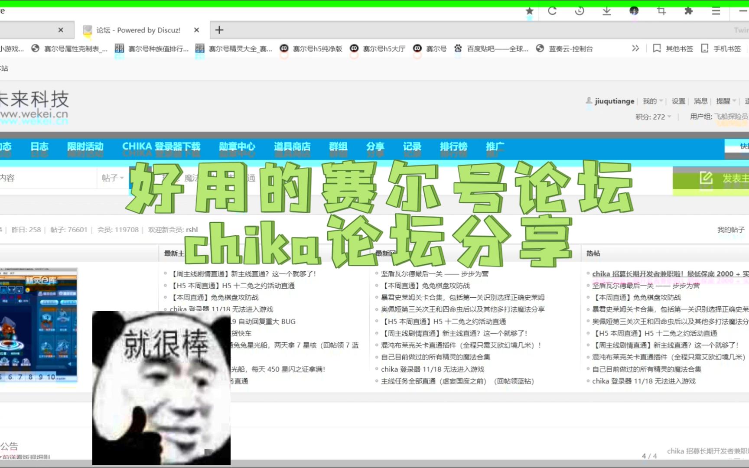Image resolution: width=749 pixels, height=468 pixels.
Task: Select the 热帖 column tab
Action: tap(593, 253)
